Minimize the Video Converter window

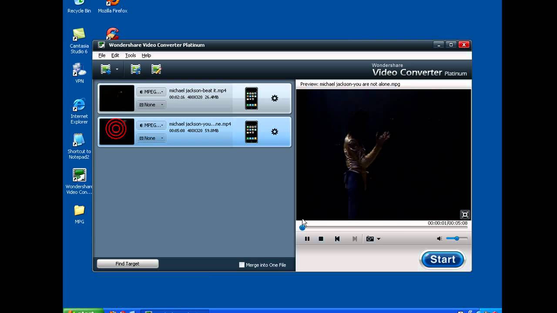point(439,45)
